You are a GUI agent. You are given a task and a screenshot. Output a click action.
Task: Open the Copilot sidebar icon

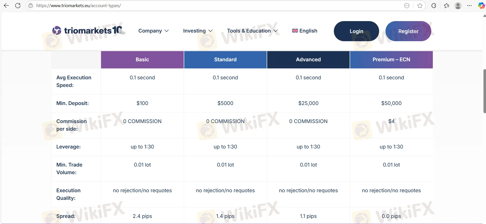click(x=481, y=6)
